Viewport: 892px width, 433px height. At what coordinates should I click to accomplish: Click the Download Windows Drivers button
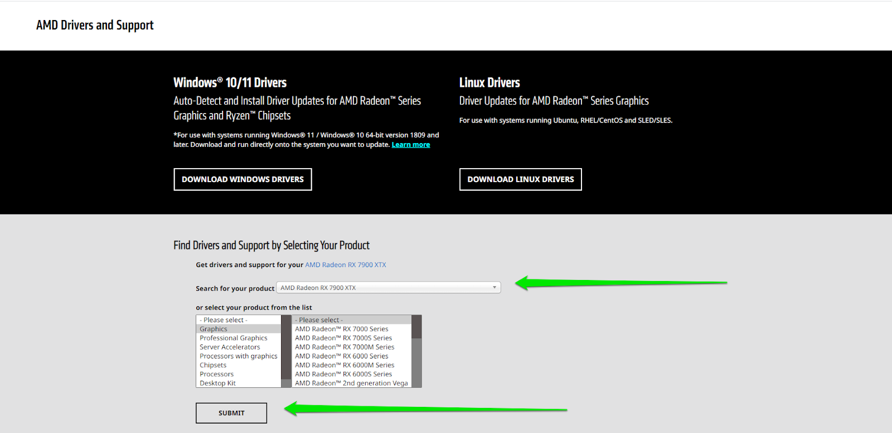(243, 179)
